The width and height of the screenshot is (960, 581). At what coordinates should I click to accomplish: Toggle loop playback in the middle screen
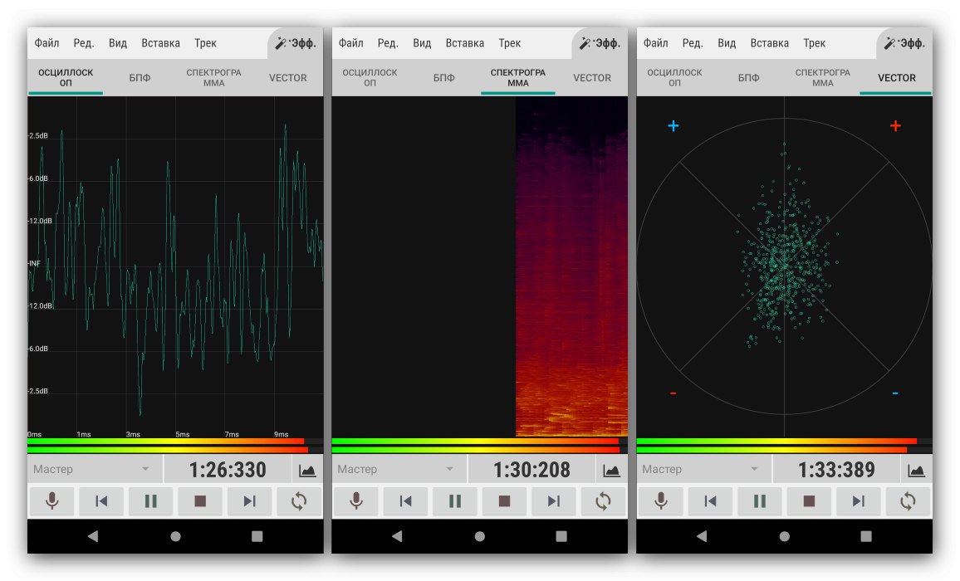point(603,501)
